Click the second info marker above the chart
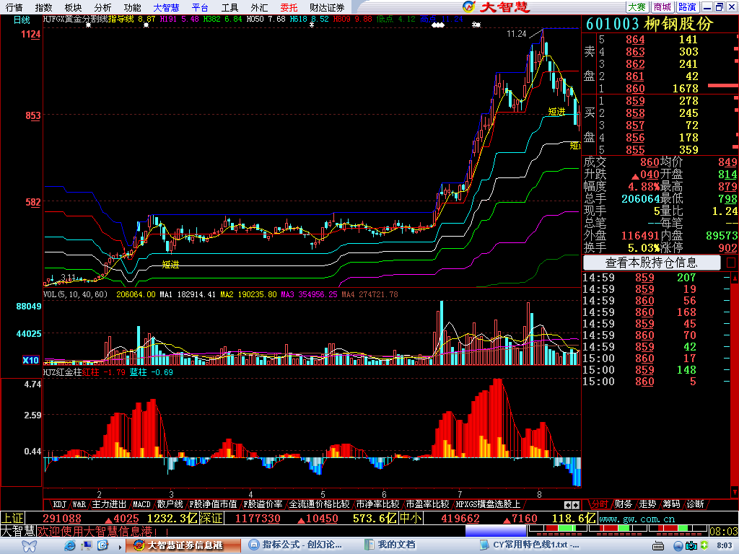The height and width of the screenshot is (554, 739). click(x=146, y=25)
